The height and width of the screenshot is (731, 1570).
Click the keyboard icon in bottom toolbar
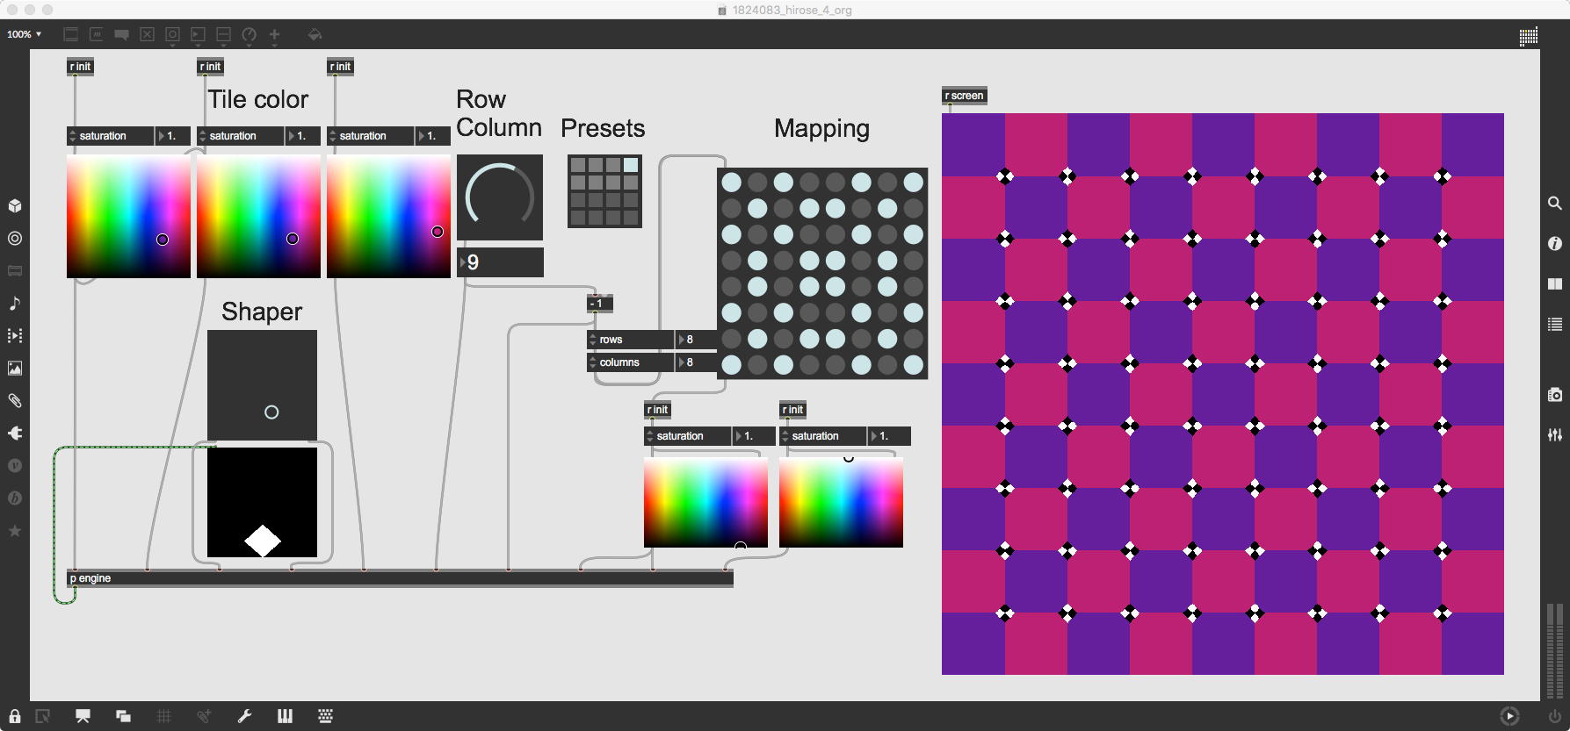click(325, 716)
